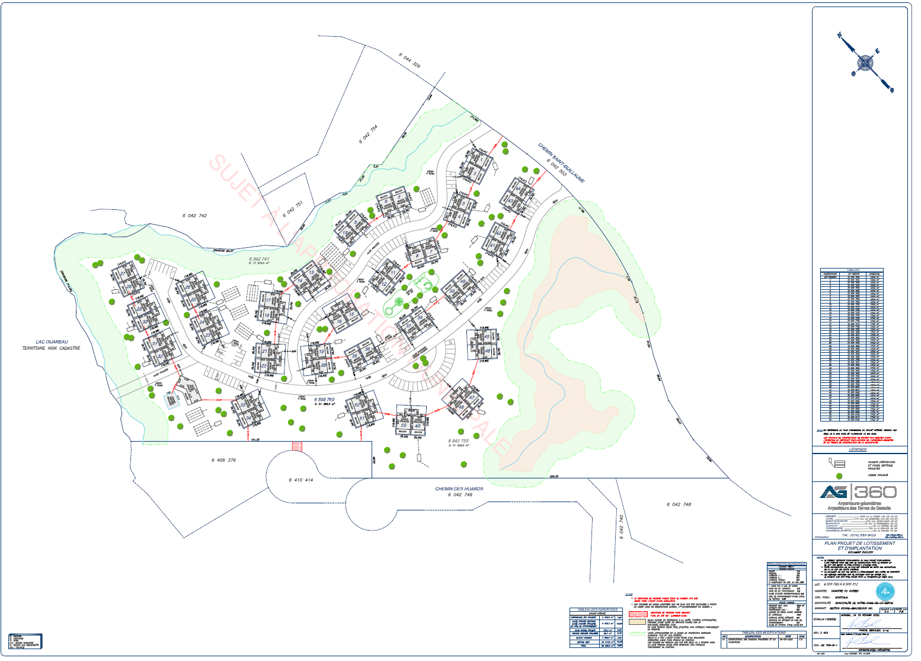Select the 'LÉGENDE' heading
The height and width of the screenshot is (661, 921).
pos(858,449)
